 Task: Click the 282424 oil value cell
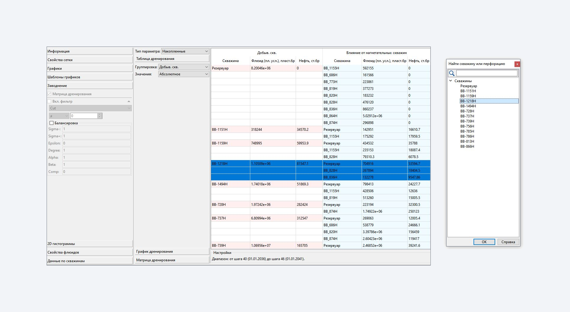(309, 205)
